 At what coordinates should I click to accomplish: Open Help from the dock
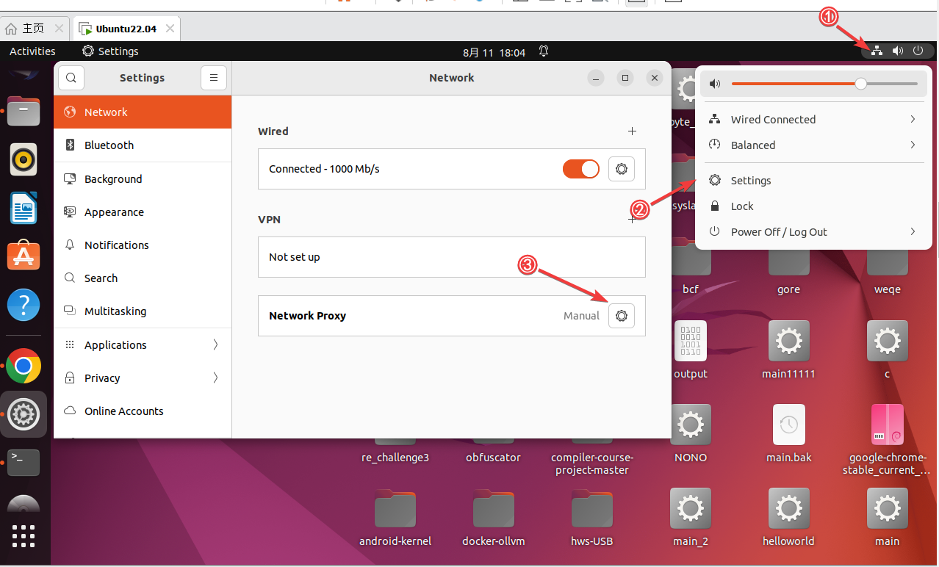pos(24,305)
